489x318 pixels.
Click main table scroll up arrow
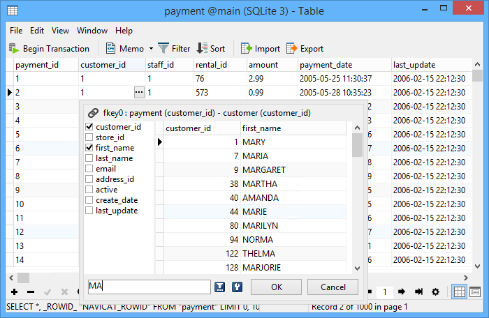[477, 64]
